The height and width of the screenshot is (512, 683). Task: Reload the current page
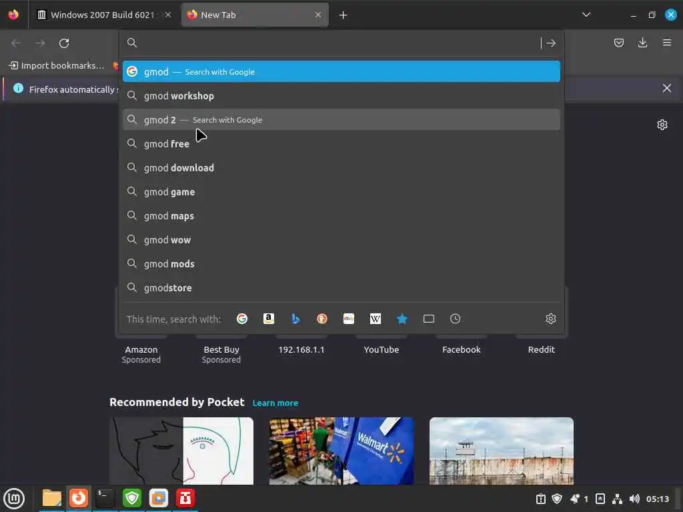(x=64, y=43)
